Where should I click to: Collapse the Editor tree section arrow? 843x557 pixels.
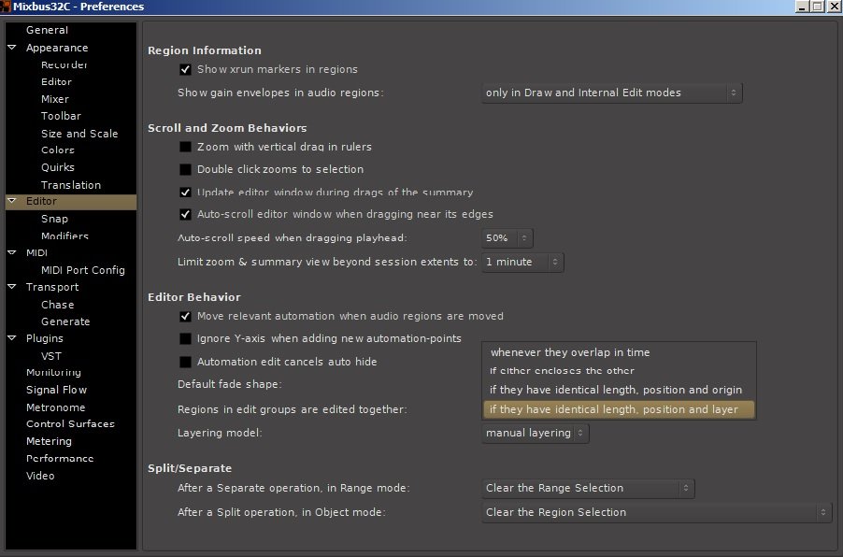point(12,201)
